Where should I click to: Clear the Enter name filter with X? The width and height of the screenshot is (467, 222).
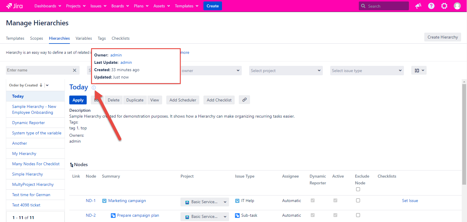click(75, 70)
